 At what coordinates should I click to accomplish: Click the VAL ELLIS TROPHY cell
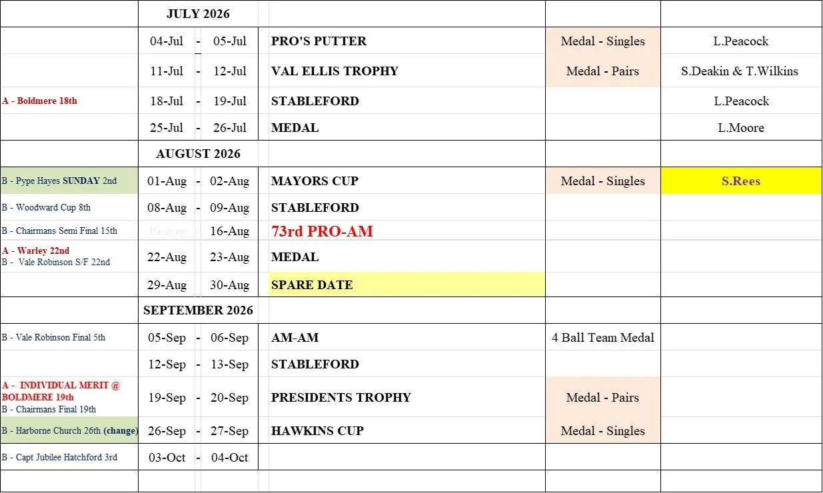407,71
